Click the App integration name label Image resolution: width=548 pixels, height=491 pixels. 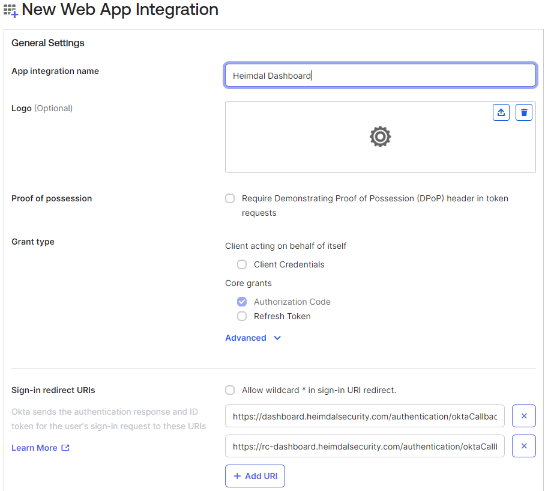click(x=55, y=71)
